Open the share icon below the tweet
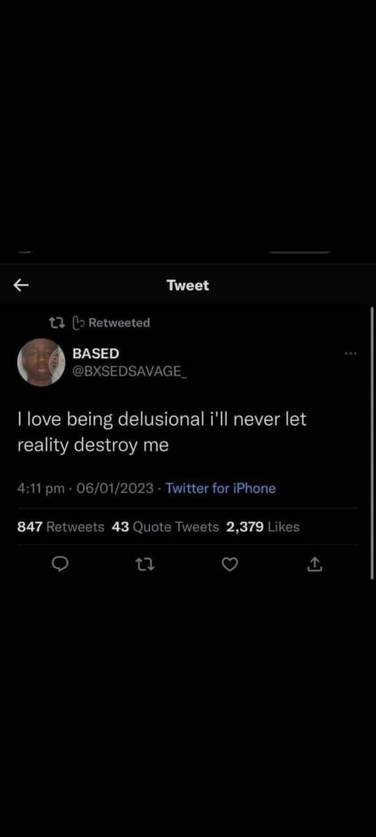 pyautogui.click(x=315, y=564)
